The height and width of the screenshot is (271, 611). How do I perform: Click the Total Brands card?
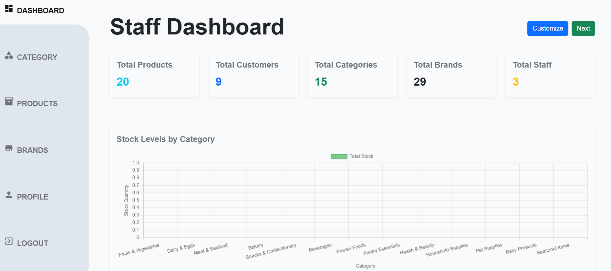coord(451,75)
